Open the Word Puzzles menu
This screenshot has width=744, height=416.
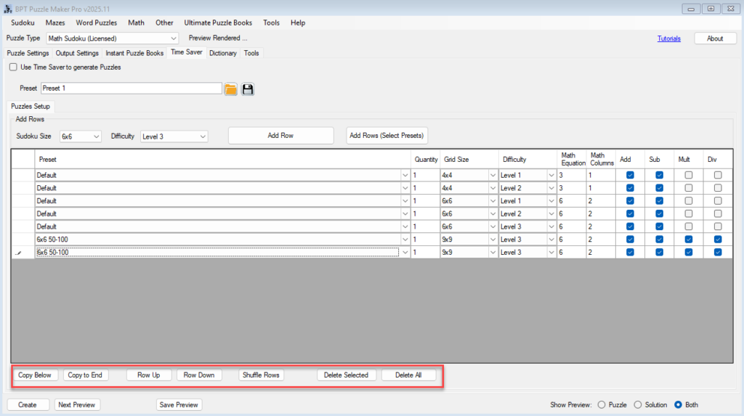coord(96,23)
